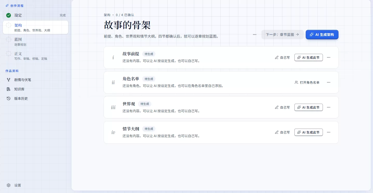Click the green checkmark icon beside 设定

pyautogui.click(x=9, y=15)
